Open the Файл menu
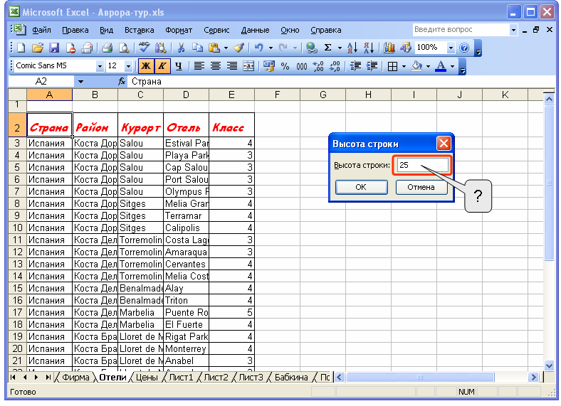Image resolution: width=561 pixels, height=406 pixels. 41,30
